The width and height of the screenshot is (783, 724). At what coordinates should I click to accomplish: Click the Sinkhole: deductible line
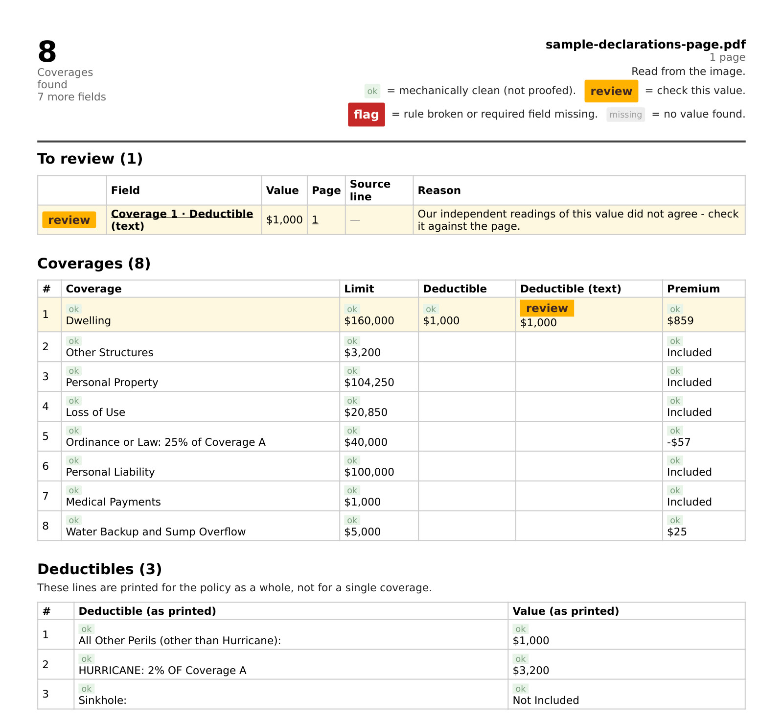[102, 700]
